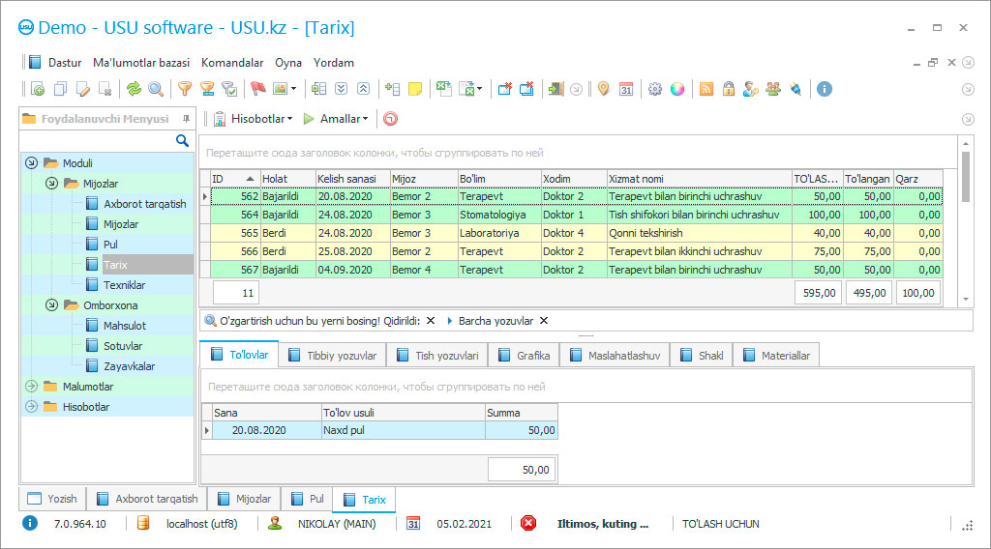Click the yellow sticky note icon
Viewport: 991px width, 549px height.
(415, 89)
